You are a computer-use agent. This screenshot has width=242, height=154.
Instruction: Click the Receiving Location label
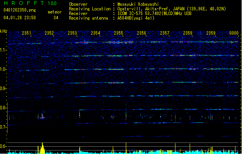[x=90, y=9]
